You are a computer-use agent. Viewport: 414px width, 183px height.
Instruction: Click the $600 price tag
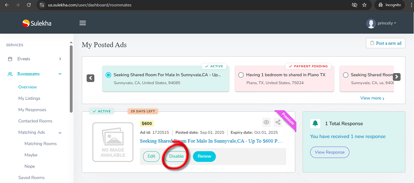point(147,123)
